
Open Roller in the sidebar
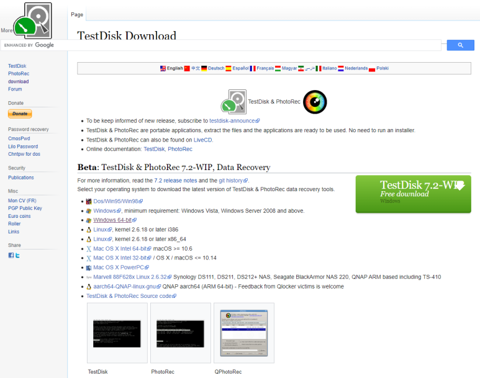click(14, 223)
